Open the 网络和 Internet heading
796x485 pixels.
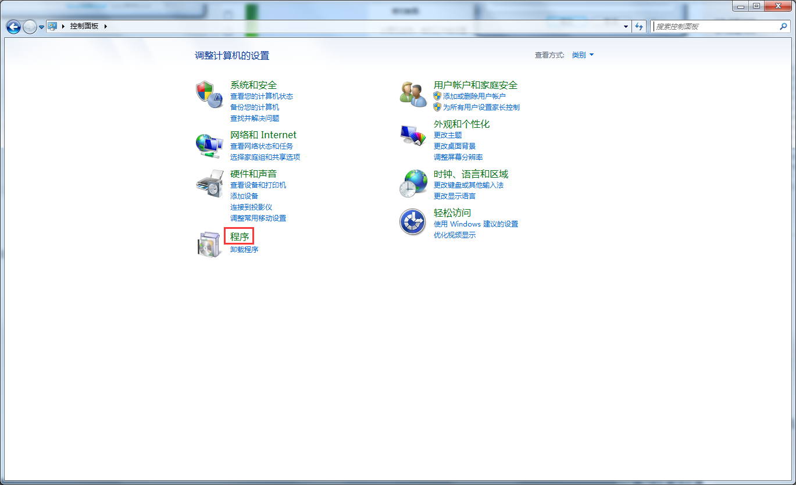coord(263,135)
